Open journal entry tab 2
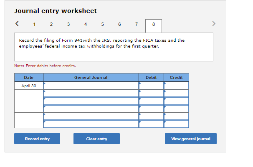Image resolution: width=253 pixels, height=167 pixels. click(x=51, y=24)
